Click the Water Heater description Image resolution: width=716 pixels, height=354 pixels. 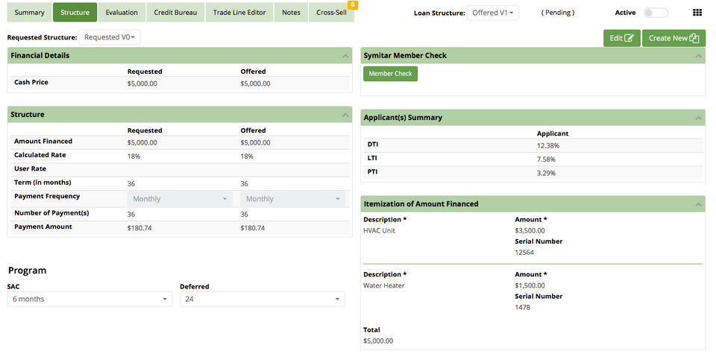point(384,285)
